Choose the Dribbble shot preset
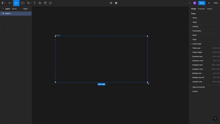The image size is (220, 124). 205,73
